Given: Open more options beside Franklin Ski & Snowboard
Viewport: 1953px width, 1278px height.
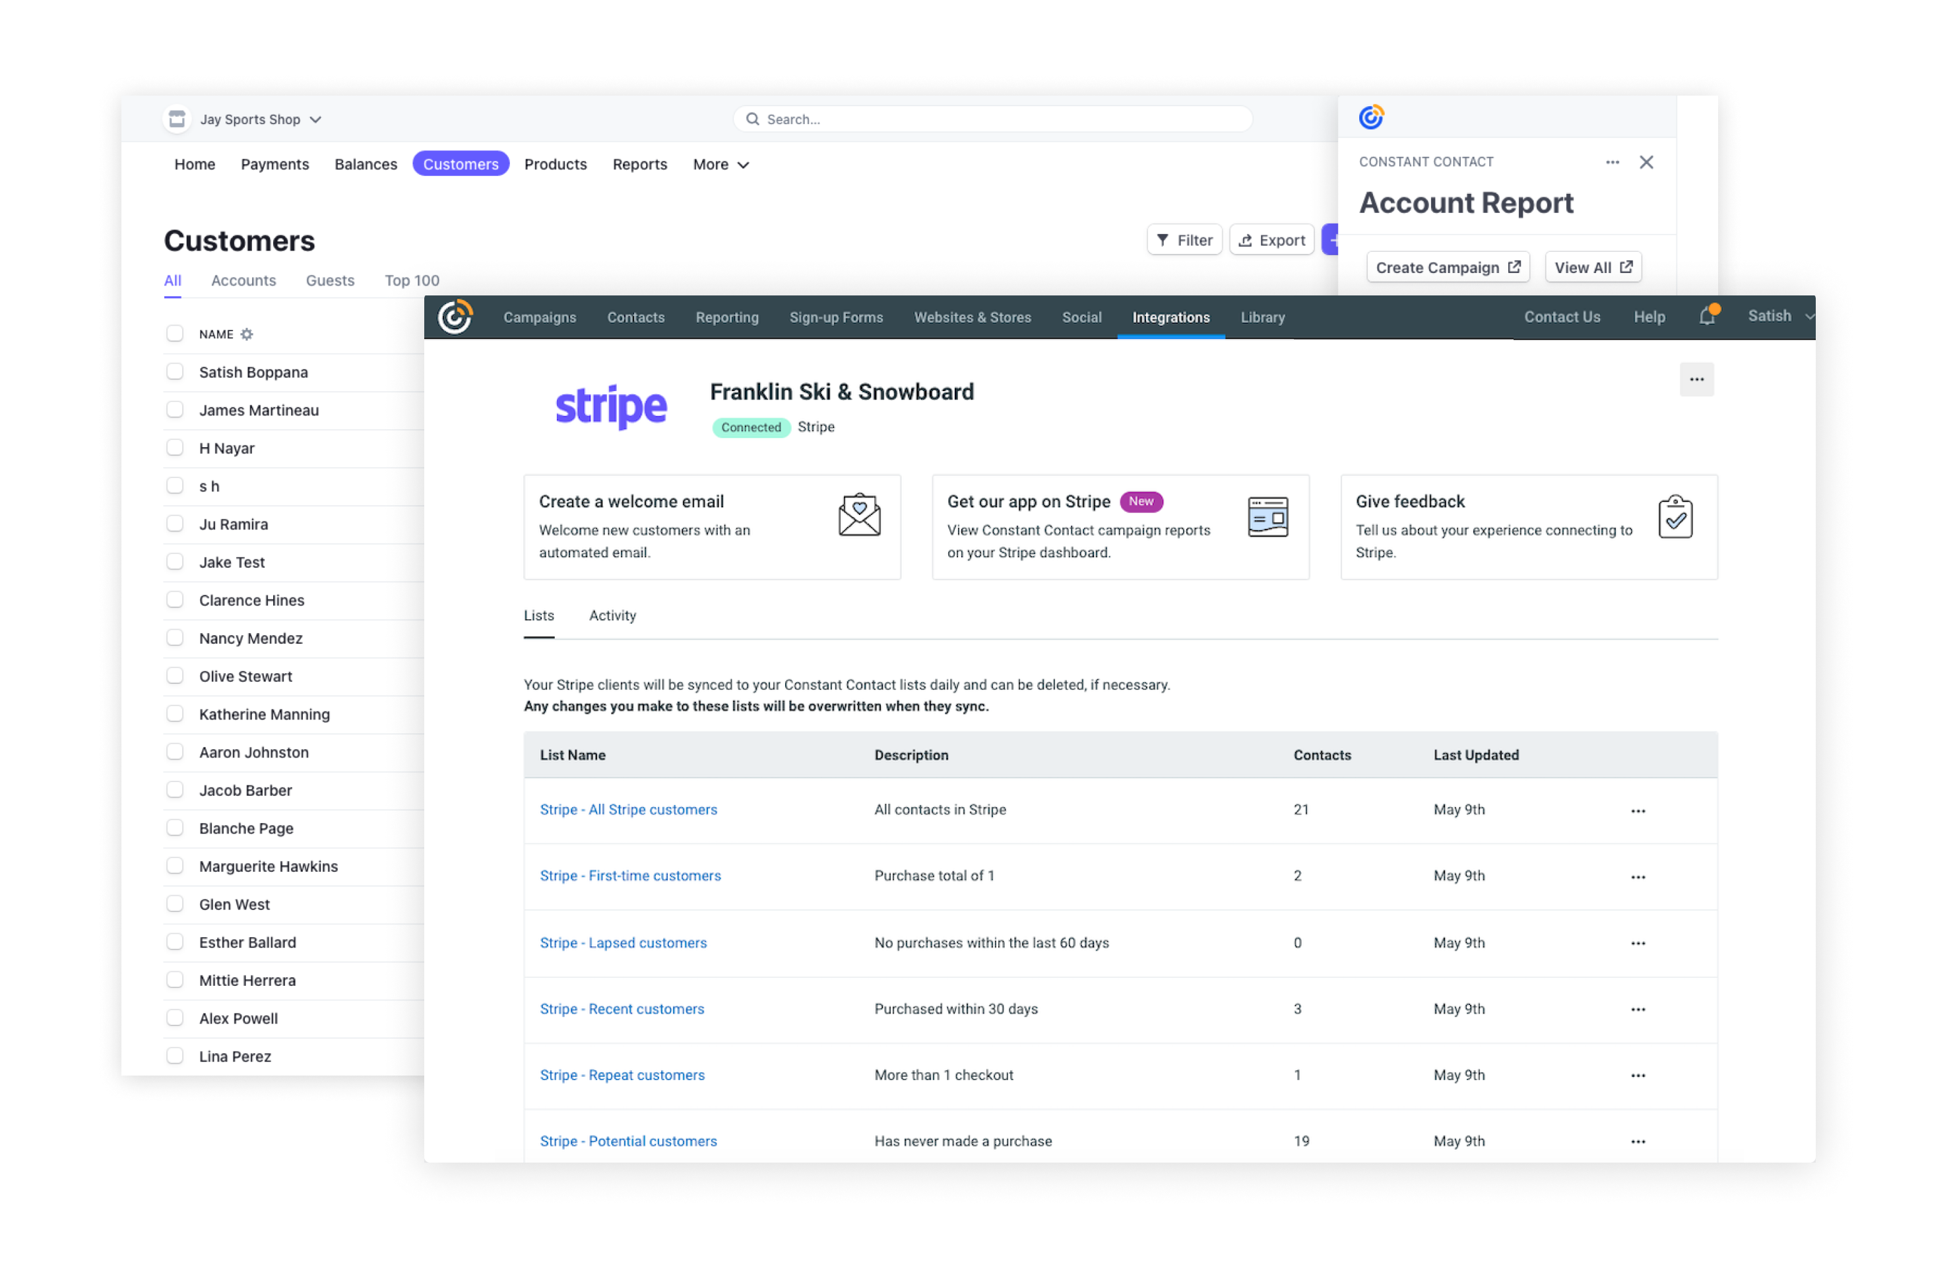Looking at the screenshot, I should pos(1697,379).
